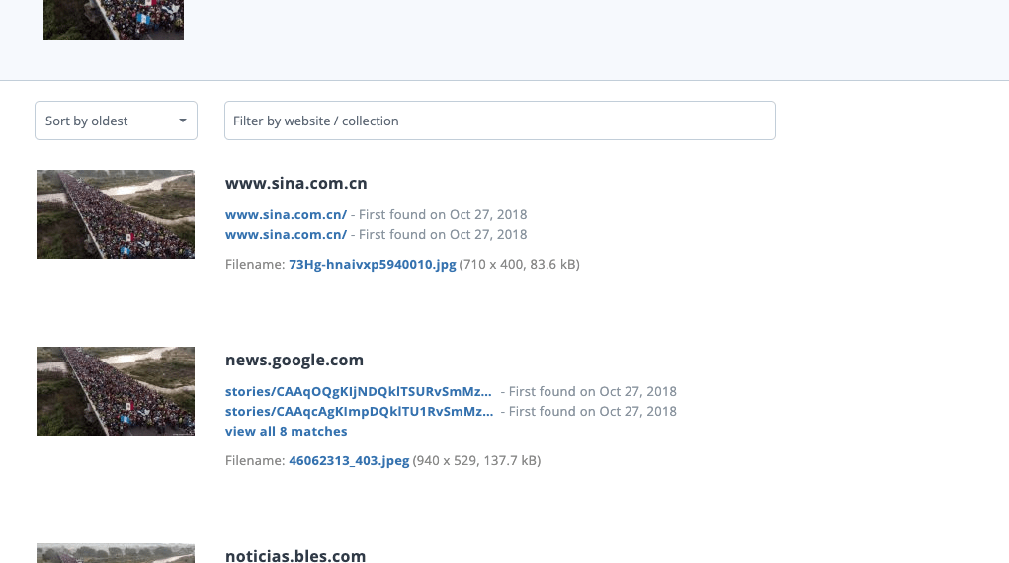Open the Sort by oldest dropdown
Image resolution: width=1009 pixels, height=563 pixels.
[x=116, y=121]
